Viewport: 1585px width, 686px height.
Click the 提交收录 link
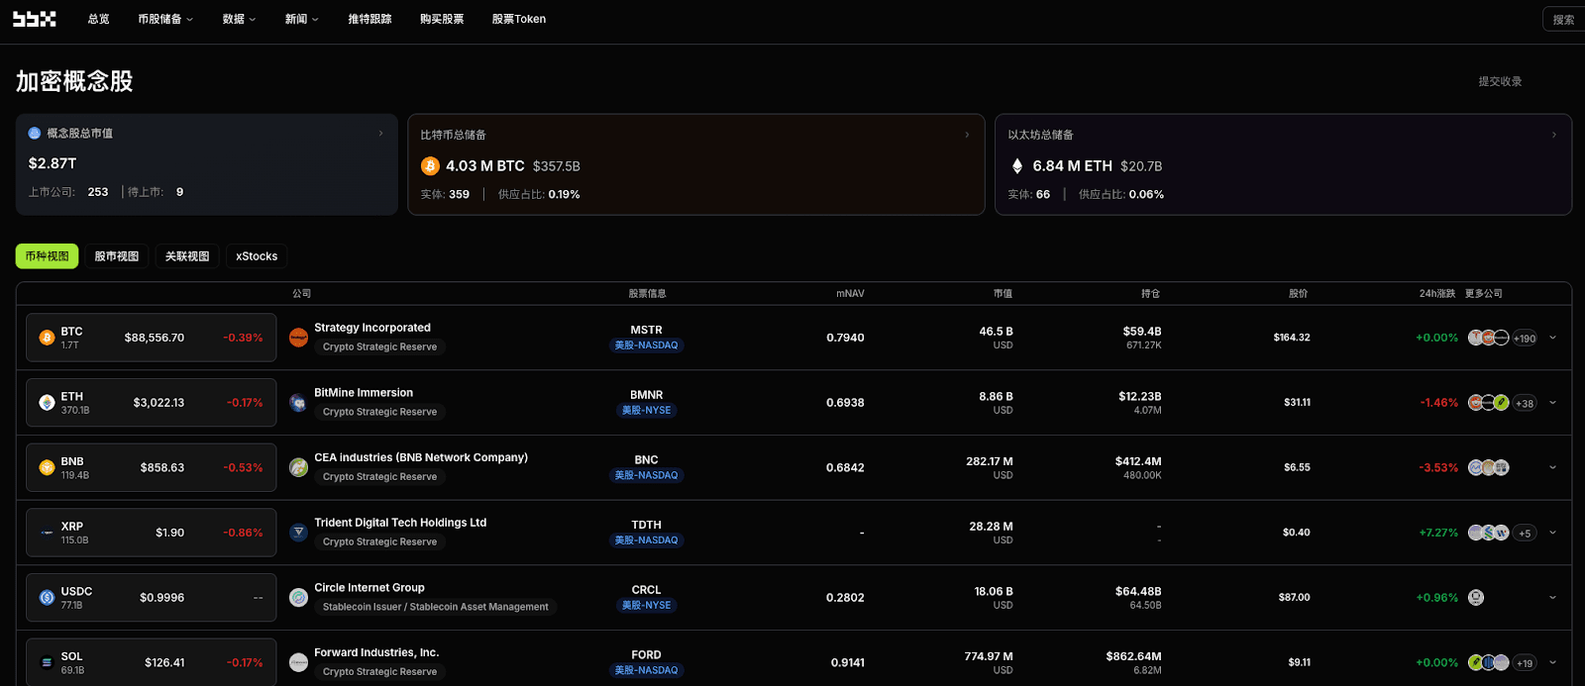coord(1500,81)
